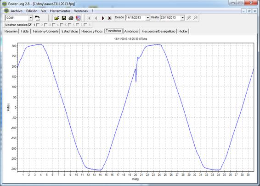The height and width of the screenshot is (186, 260).
Task: Click the export chart icon beside printer
Action: 78,18
